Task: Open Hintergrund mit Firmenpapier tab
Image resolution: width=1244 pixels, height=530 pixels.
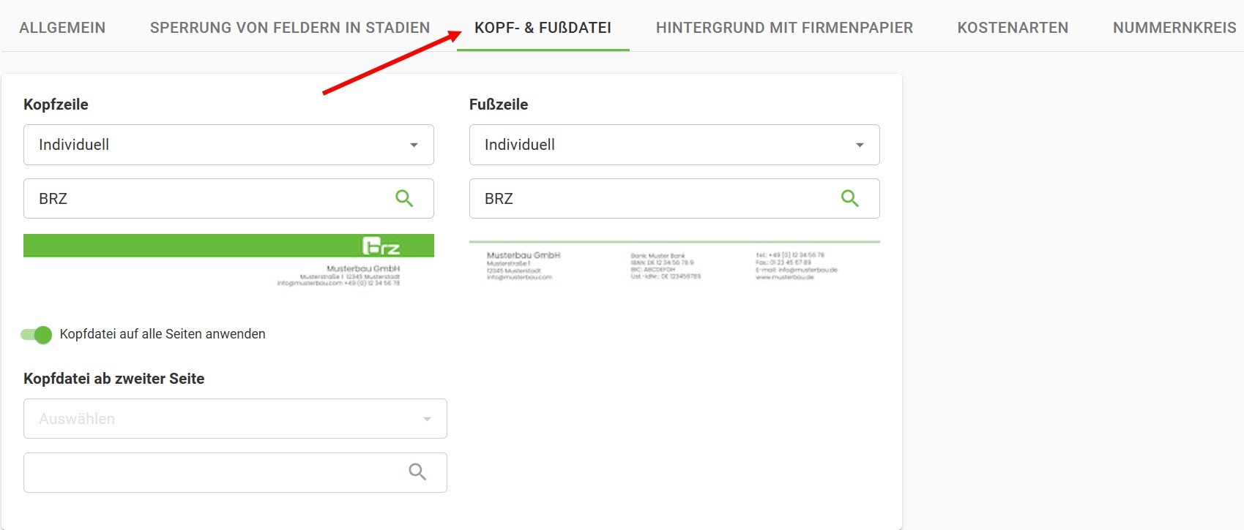Action: 784,28
